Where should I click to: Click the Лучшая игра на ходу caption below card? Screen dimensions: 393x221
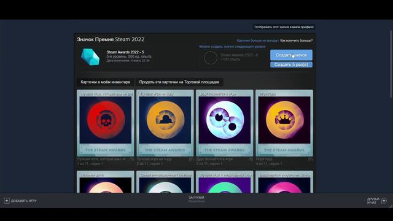[x=154, y=159]
